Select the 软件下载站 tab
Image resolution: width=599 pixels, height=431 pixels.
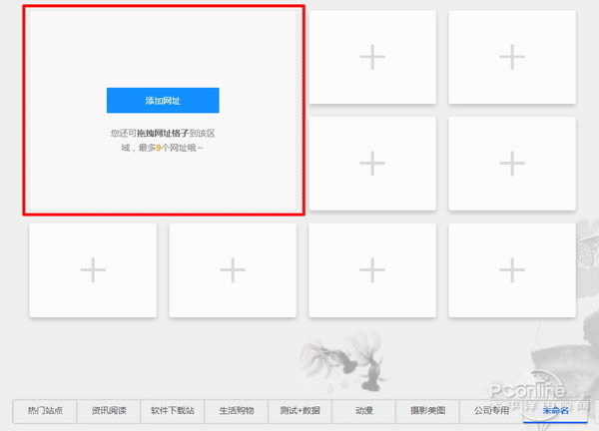173,411
